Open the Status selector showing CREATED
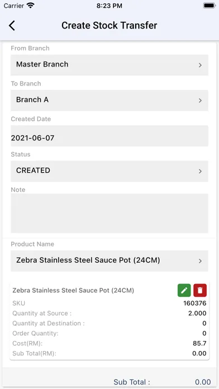Image resolution: width=219 pixels, height=389 pixels. (109, 171)
